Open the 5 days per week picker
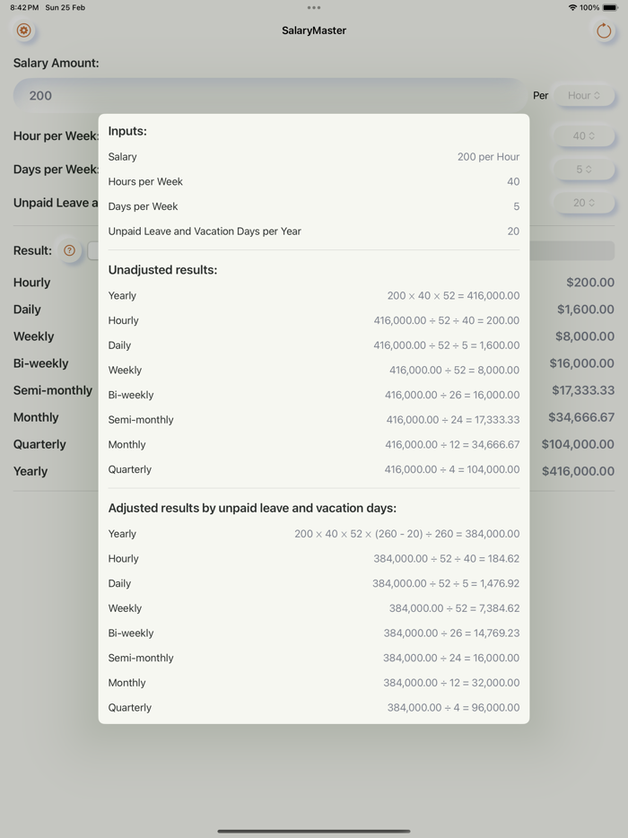This screenshot has width=628, height=838. (584, 169)
